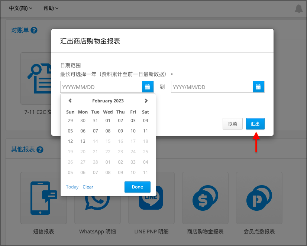Open the 短信报表 phone icon
307x246 pixels.
tap(43, 198)
